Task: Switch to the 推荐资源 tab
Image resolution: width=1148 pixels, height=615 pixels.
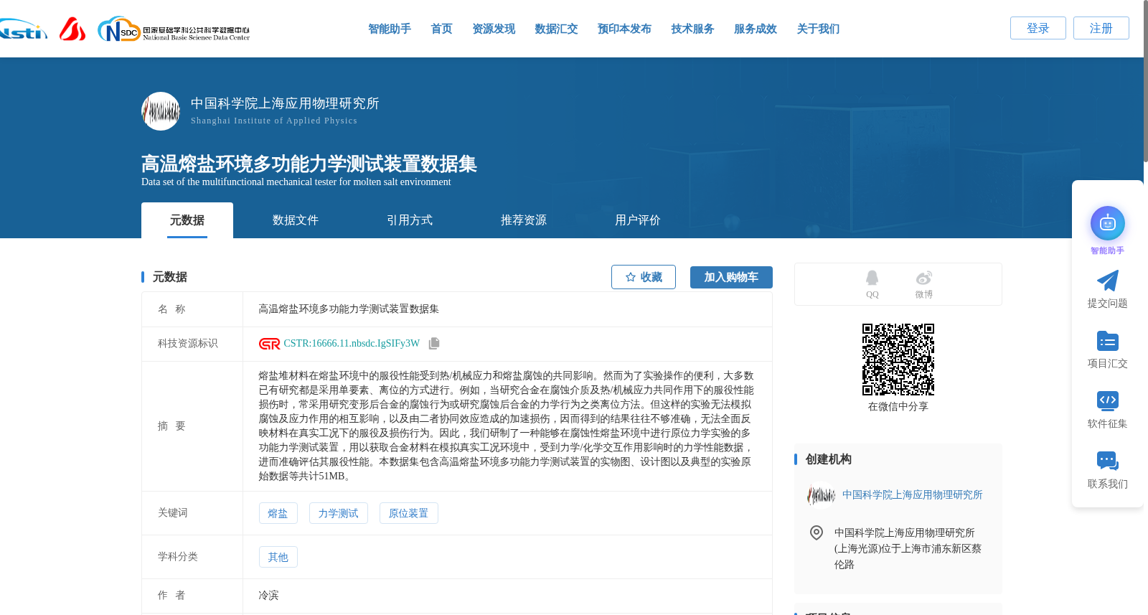Action: click(524, 220)
